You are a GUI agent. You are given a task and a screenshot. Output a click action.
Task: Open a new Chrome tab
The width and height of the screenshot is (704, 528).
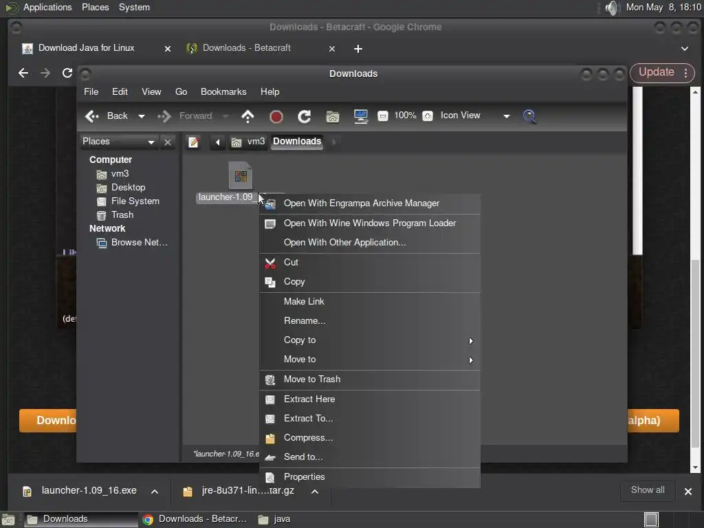point(357,49)
